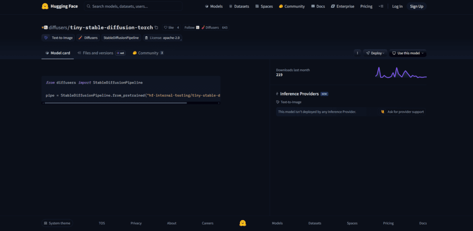Click the StableDiffusionPipeline tag
473x231 pixels.
(121, 38)
